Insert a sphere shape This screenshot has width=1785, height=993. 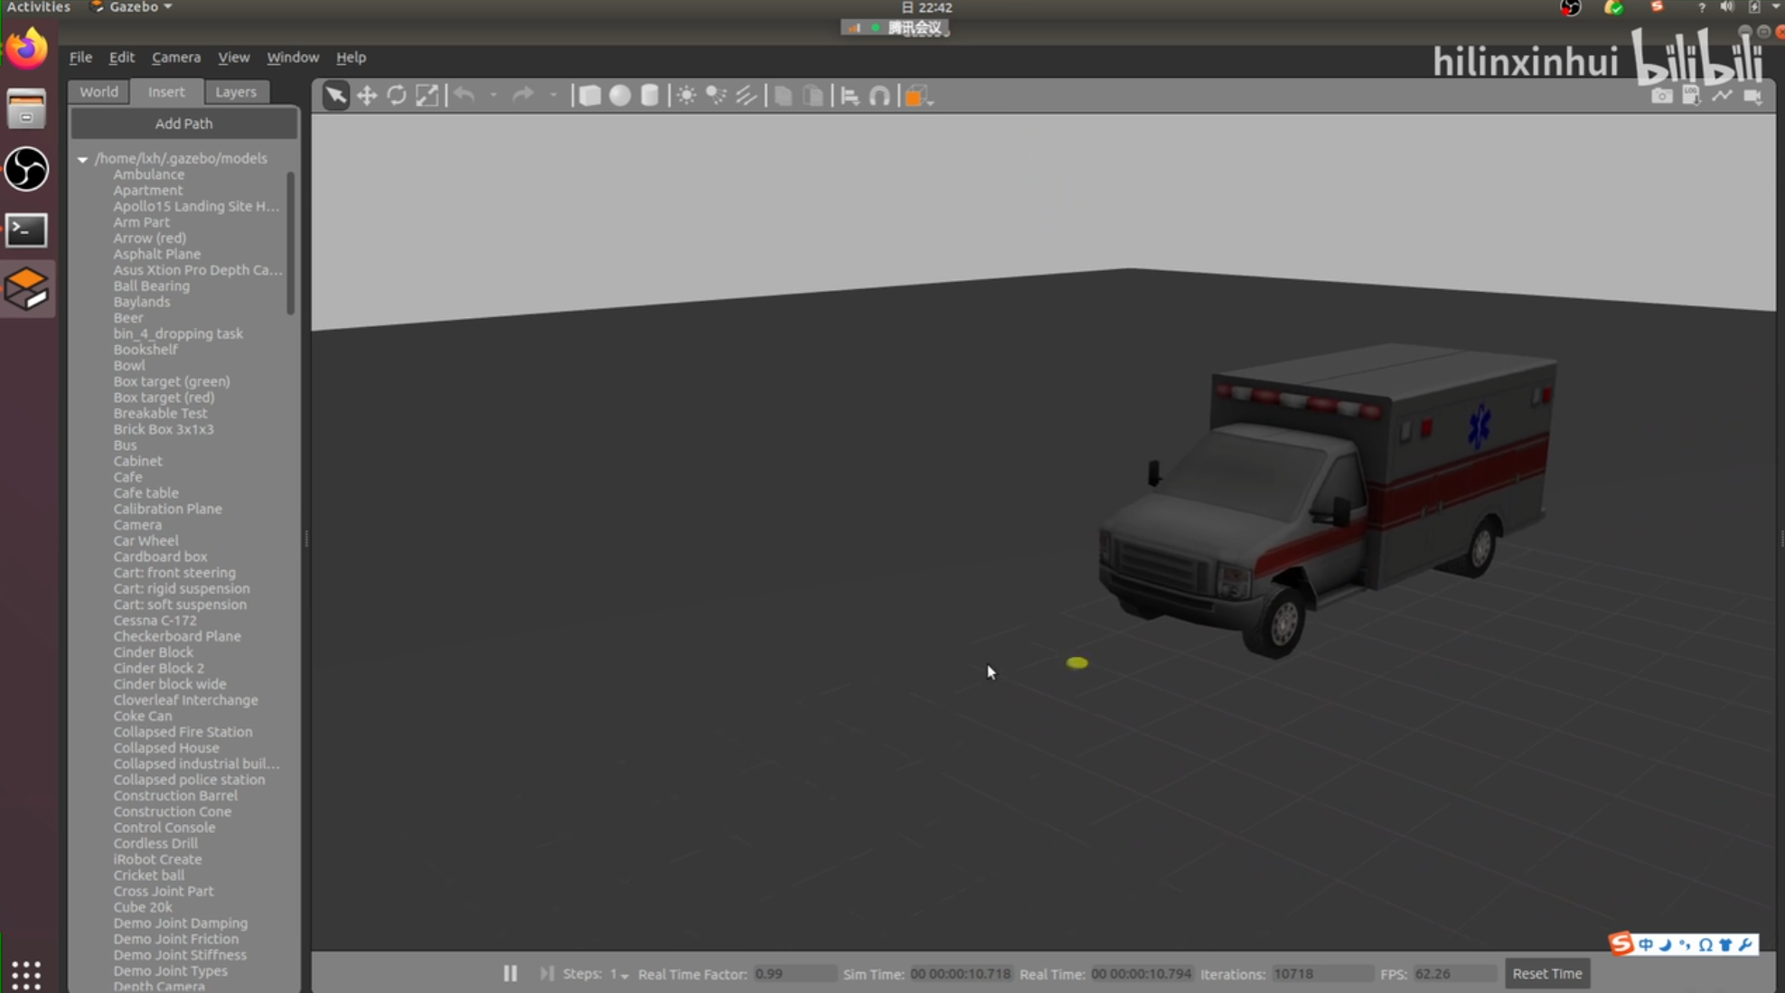pos(620,96)
